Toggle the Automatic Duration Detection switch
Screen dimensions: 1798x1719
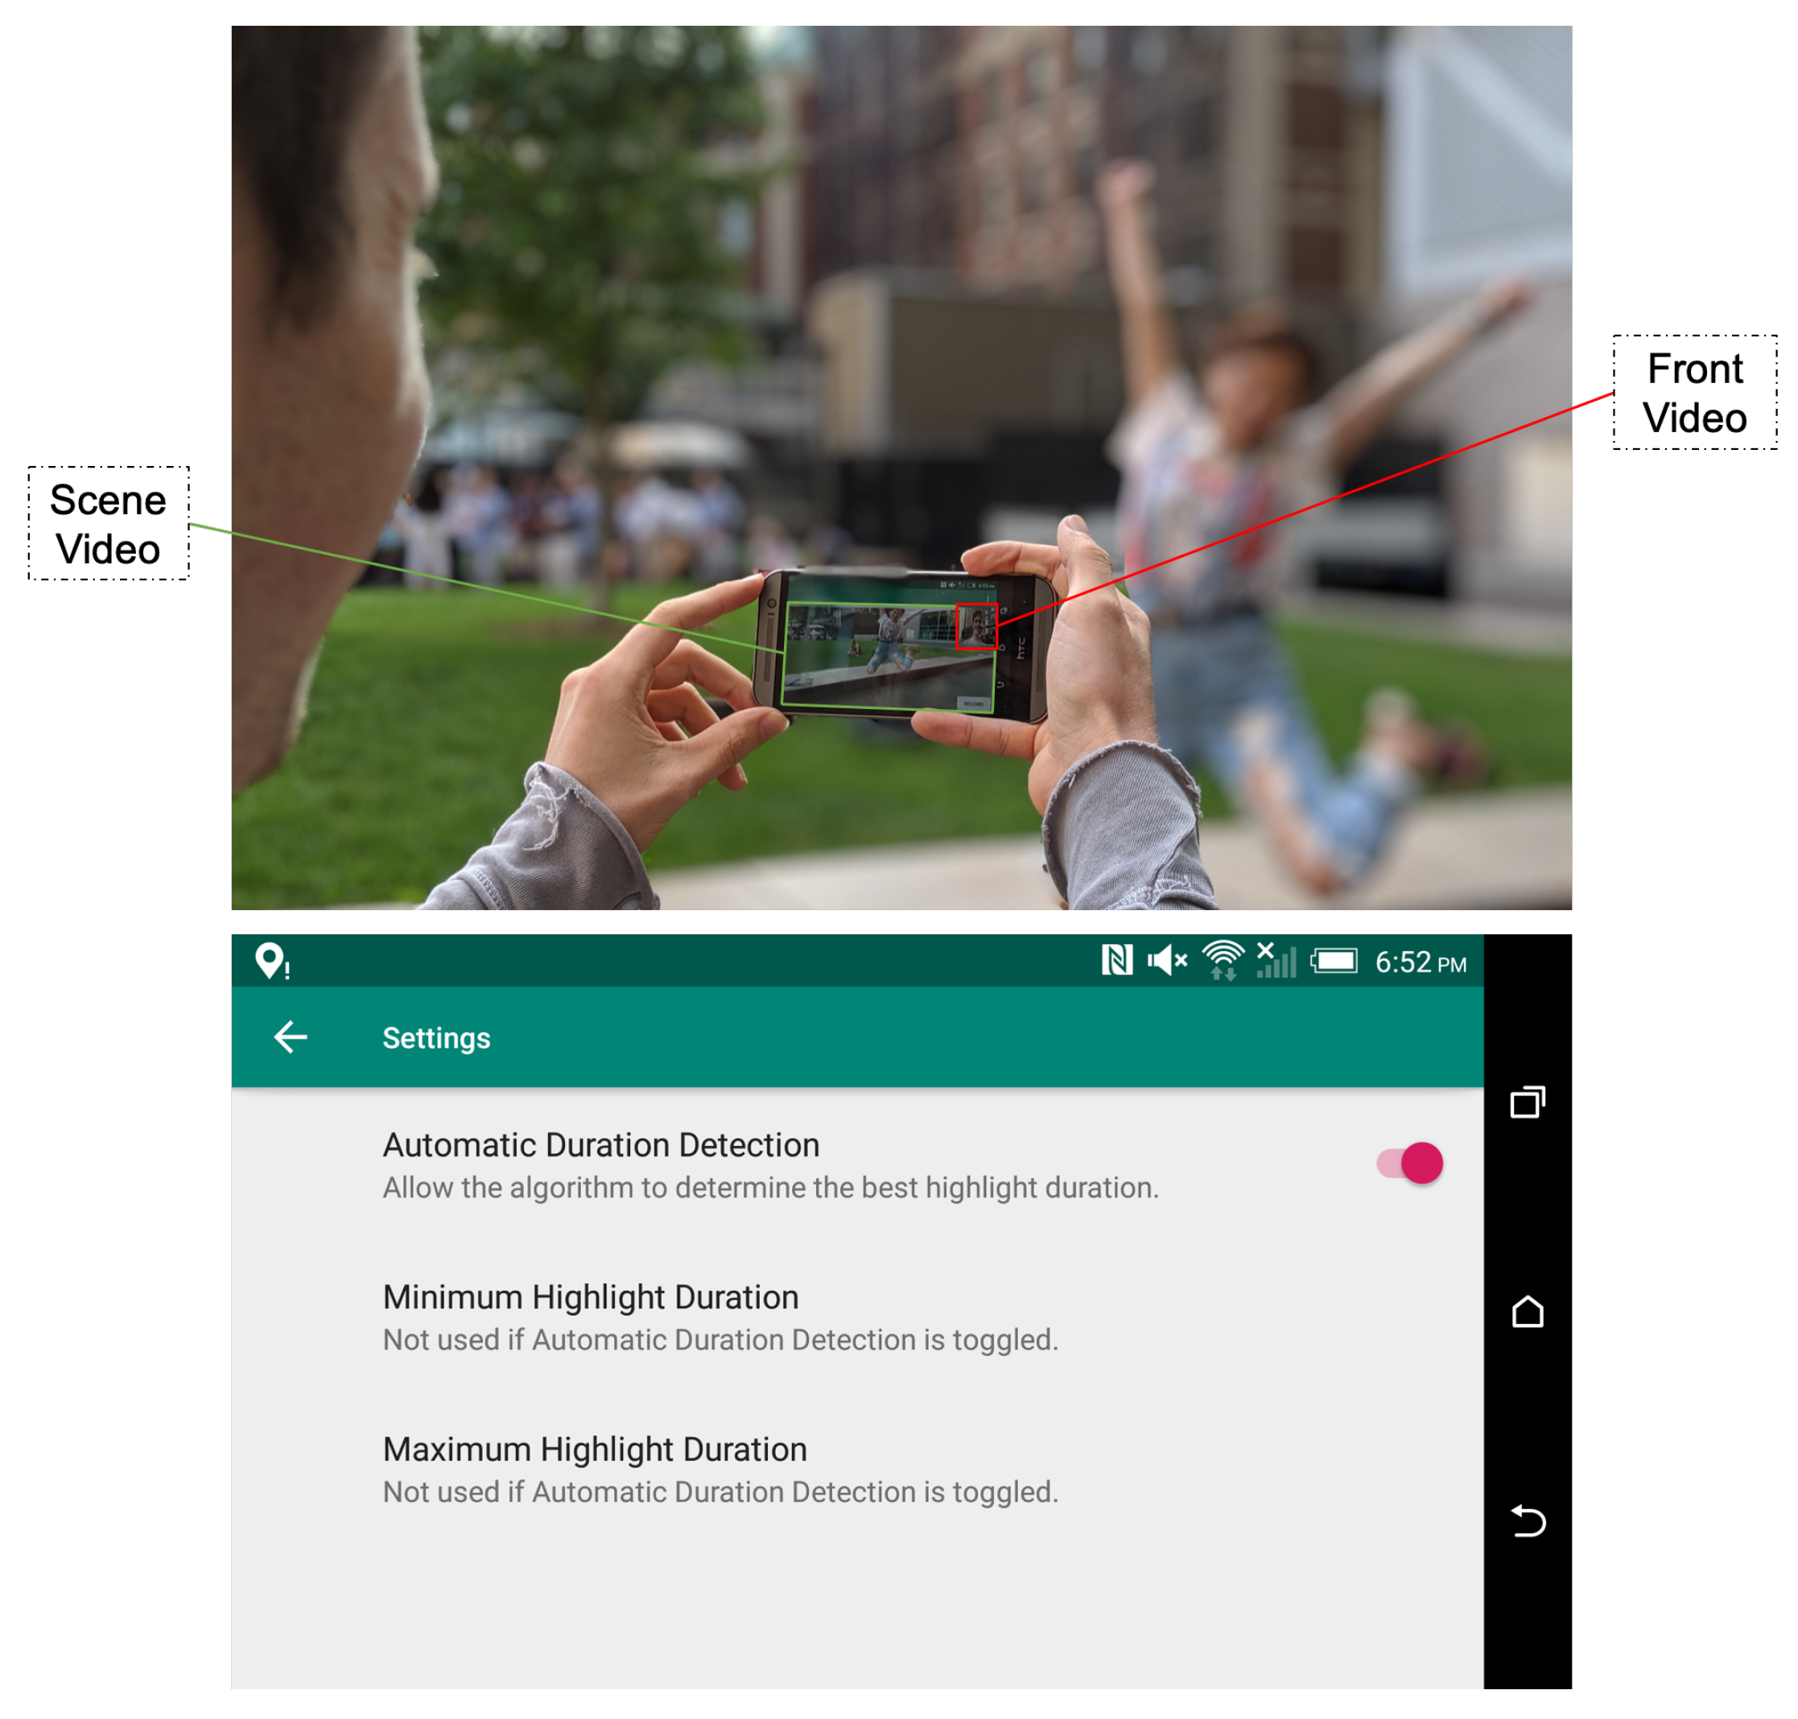click(1409, 1163)
